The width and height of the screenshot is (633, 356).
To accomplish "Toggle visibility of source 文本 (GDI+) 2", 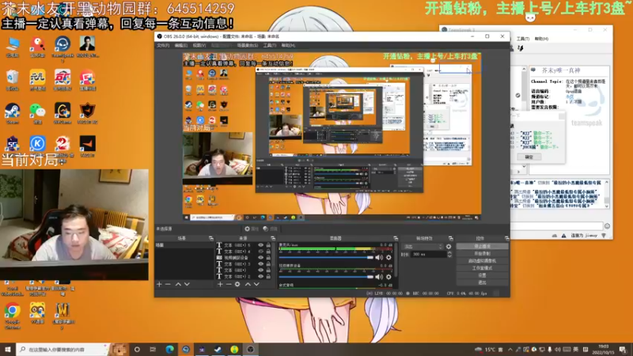I will click(x=261, y=276).
